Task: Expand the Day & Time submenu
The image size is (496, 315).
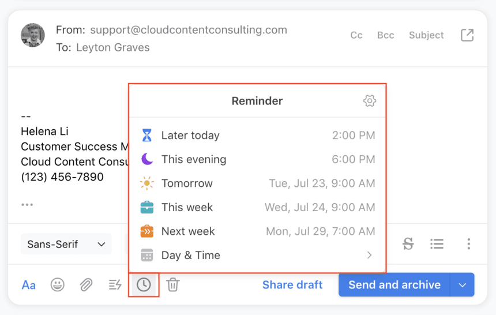Action: [x=257, y=255]
